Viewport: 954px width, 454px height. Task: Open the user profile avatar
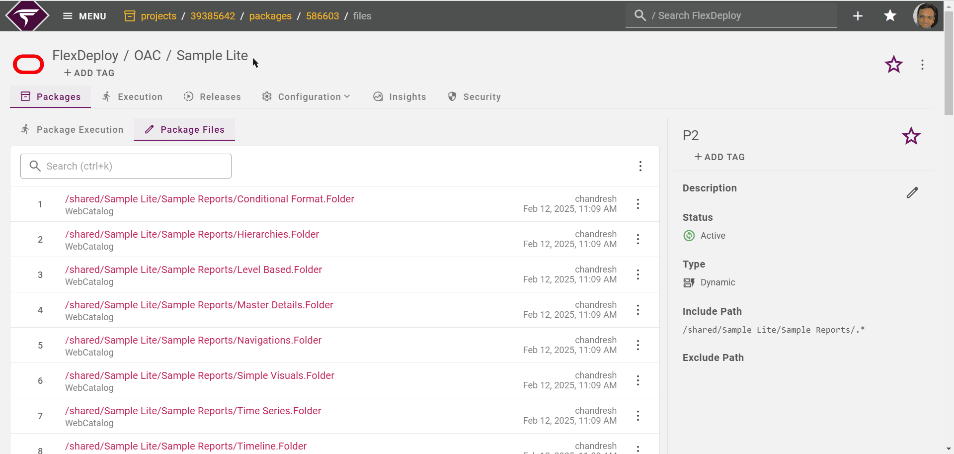[926, 16]
